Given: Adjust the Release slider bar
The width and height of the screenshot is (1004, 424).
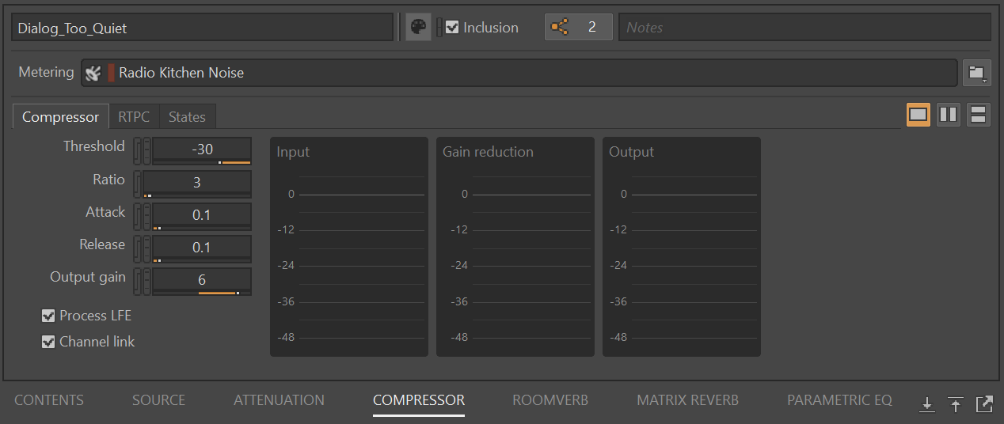Looking at the screenshot, I should pos(202,259).
